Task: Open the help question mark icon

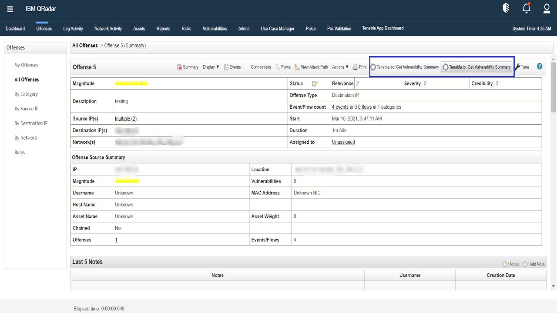Action: (x=539, y=67)
